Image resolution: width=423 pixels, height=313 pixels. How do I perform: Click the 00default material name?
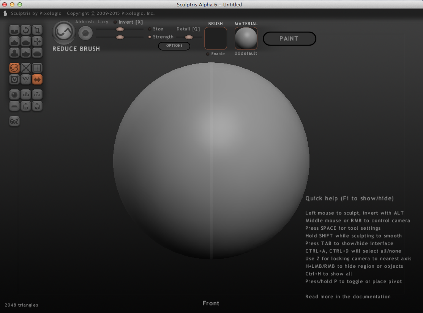click(246, 53)
